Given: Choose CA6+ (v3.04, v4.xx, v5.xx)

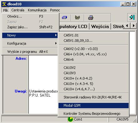Looking at the screenshot, I should (94, 54).
